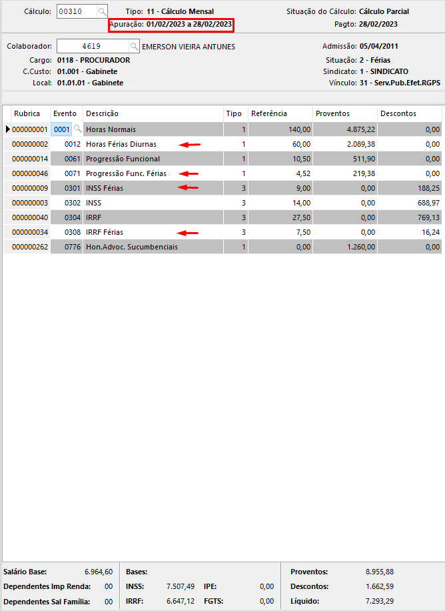Image resolution: width=445 pixels, height=611 pixels.
Task: Click rubrica cell 000000003
Action: tap(30, 203)
